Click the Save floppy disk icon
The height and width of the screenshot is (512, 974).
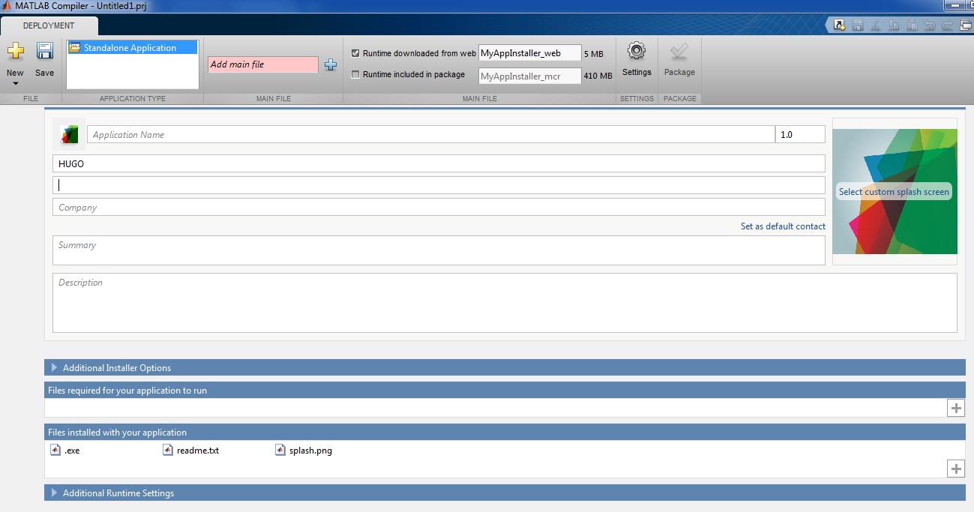pos(45,51)
